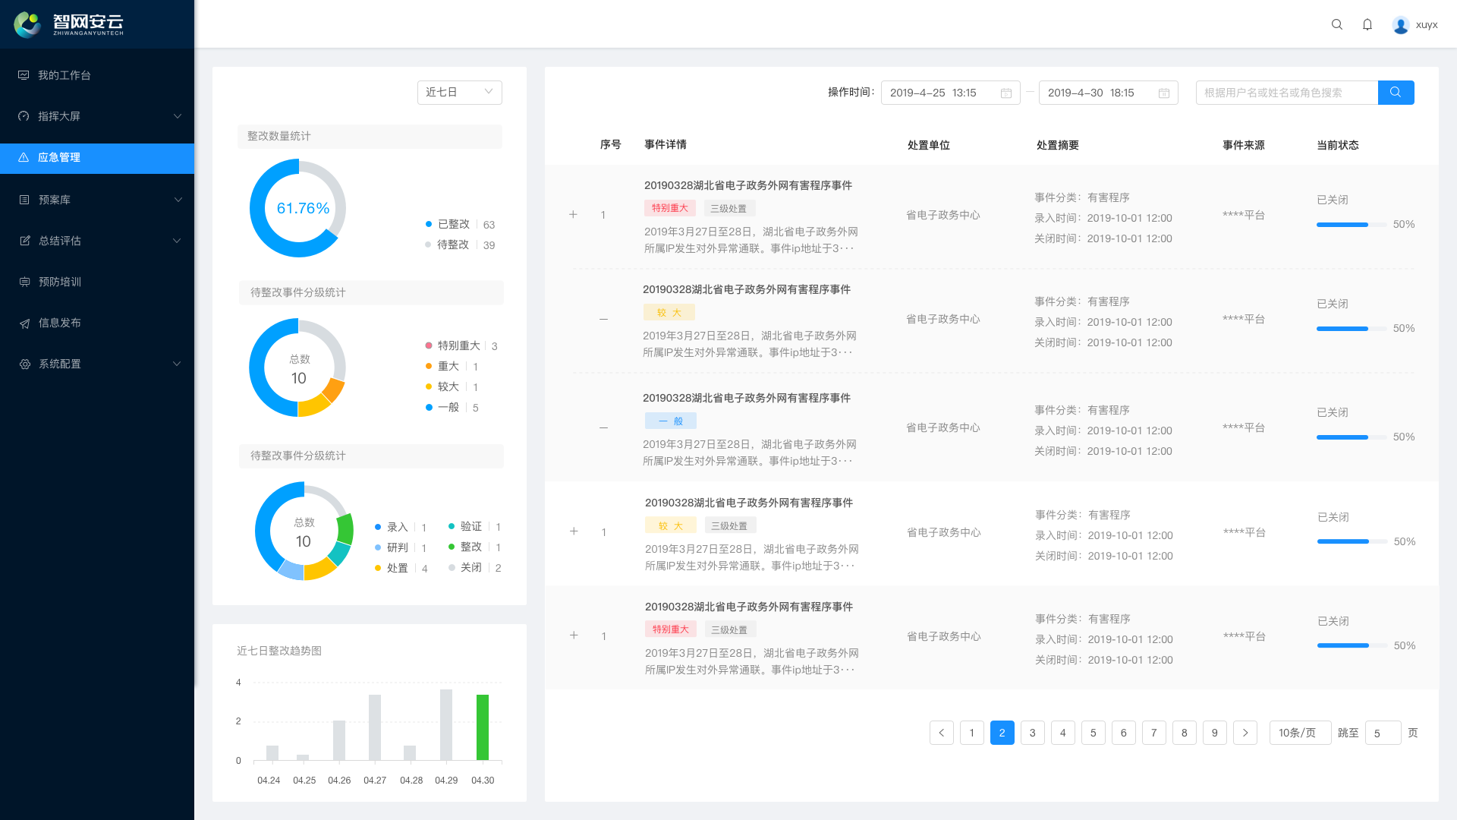Screen dimensions: 1457x820
Task: Open the 预案库 plan library icon
Action: pos(23,199)
